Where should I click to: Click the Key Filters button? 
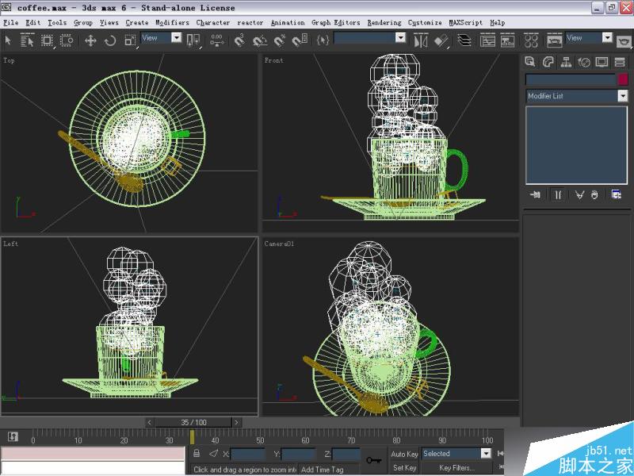point(456,468)
